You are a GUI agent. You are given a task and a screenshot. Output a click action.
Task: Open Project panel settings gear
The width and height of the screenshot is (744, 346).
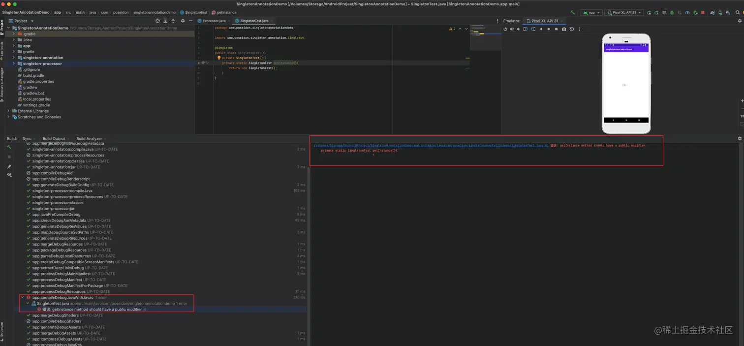point(183,21)
